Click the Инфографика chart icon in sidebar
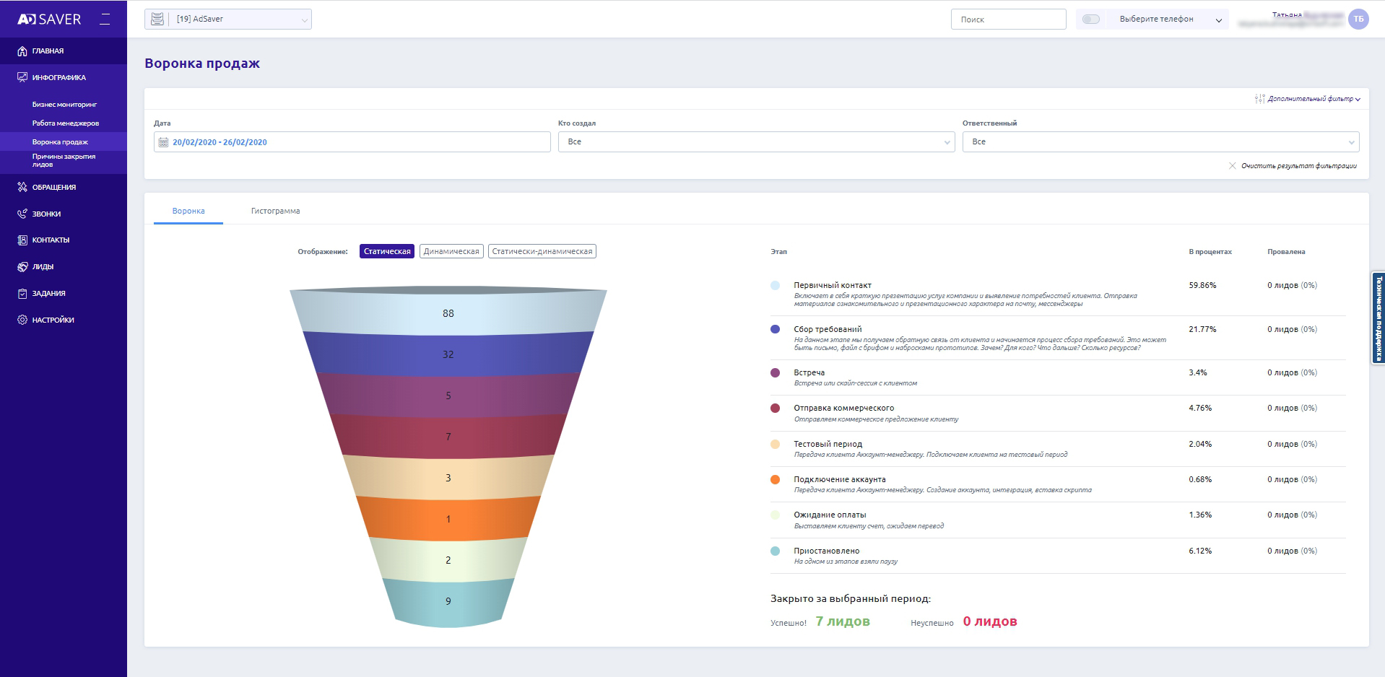1385x677 pixels. (x=22, y=77)
